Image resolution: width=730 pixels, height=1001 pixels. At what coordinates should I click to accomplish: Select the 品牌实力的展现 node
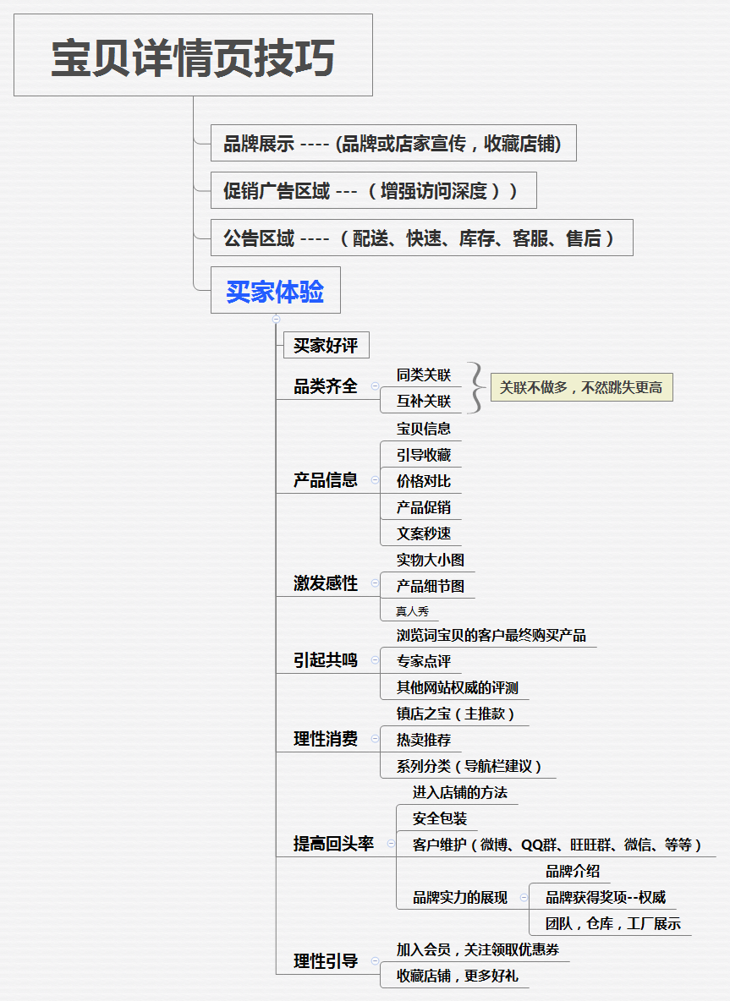(x=460, y=897)
